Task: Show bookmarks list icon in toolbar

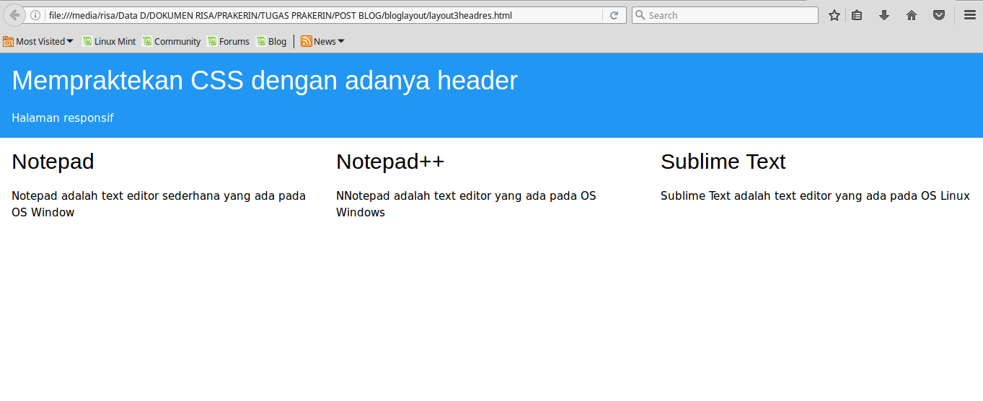Action: click(857, 15)
